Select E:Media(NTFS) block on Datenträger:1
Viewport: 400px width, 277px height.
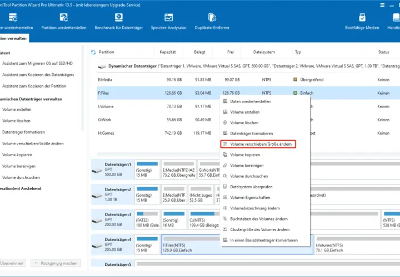coord(178,170)
